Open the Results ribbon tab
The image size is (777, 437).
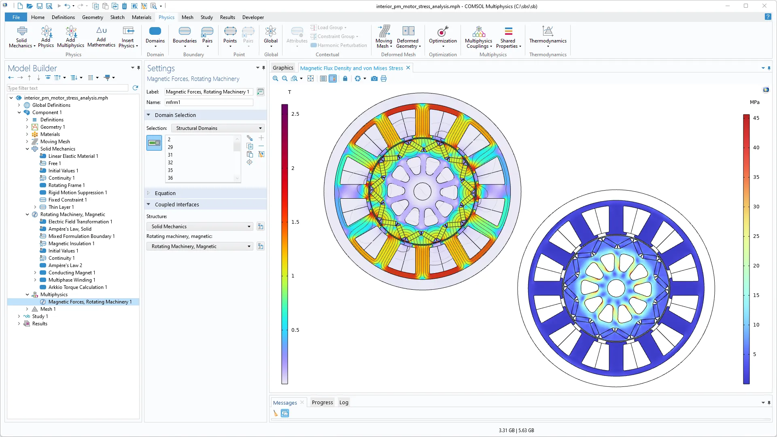227,17
